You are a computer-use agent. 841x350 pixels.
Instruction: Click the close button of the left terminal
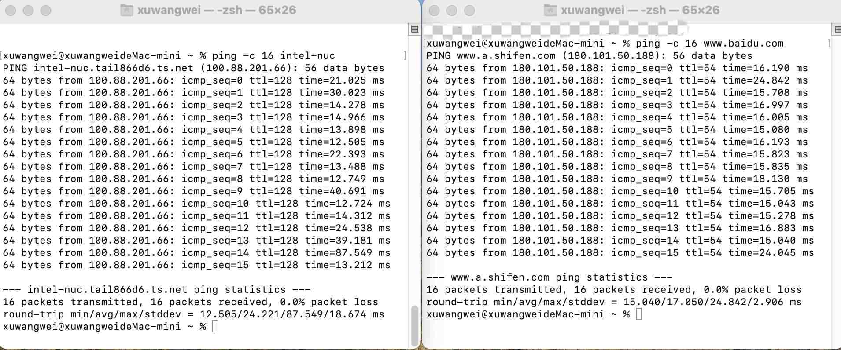coord(11,11)
